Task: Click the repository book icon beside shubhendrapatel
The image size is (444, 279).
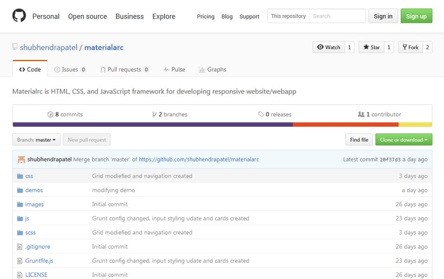Action: (x=15, y=46)
